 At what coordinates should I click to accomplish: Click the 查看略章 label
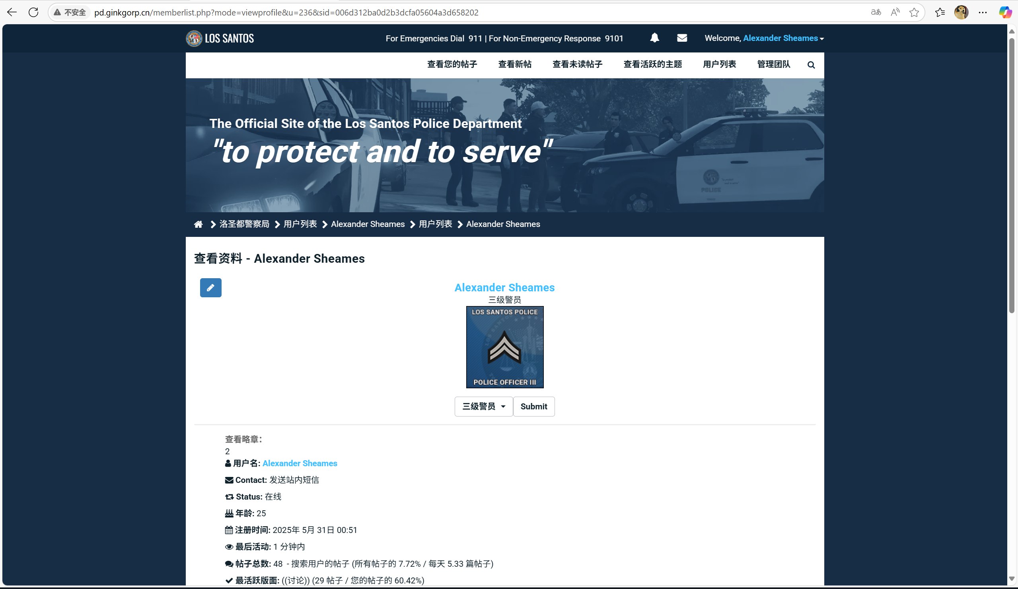243,439
